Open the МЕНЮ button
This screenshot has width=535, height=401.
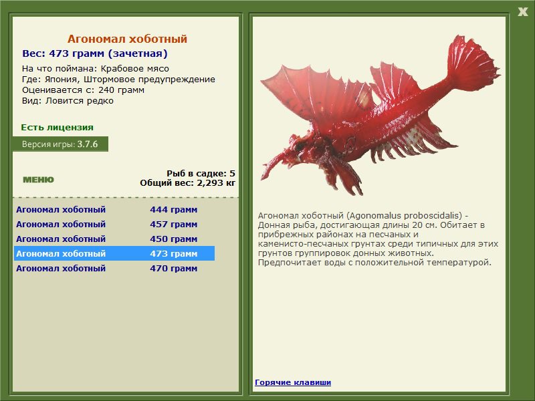(x=38, y=180)
